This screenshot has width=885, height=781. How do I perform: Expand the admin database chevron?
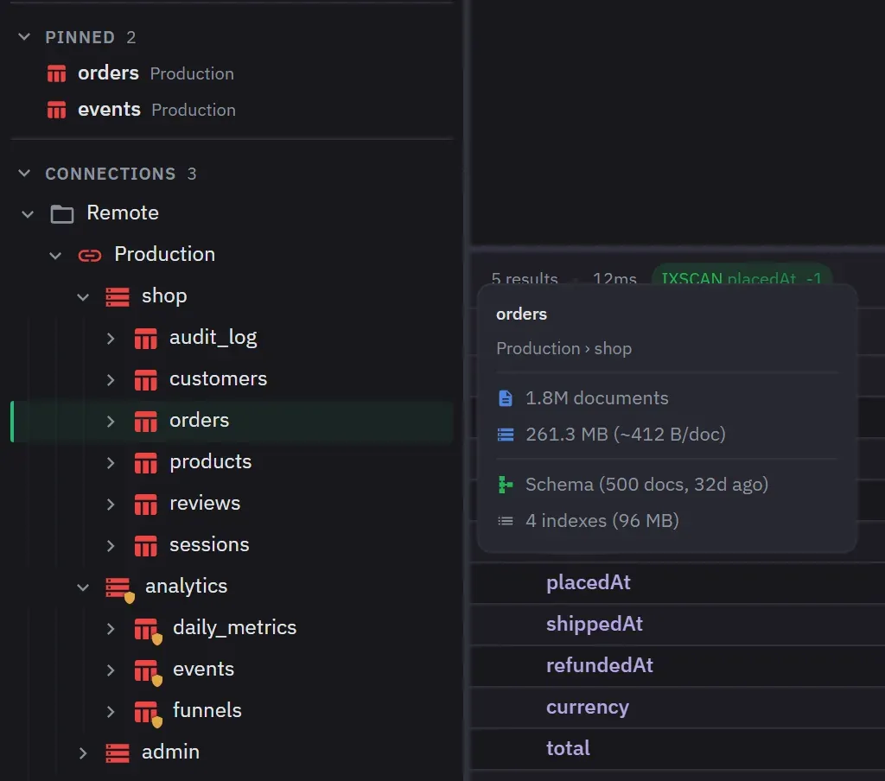pos(83,752)
